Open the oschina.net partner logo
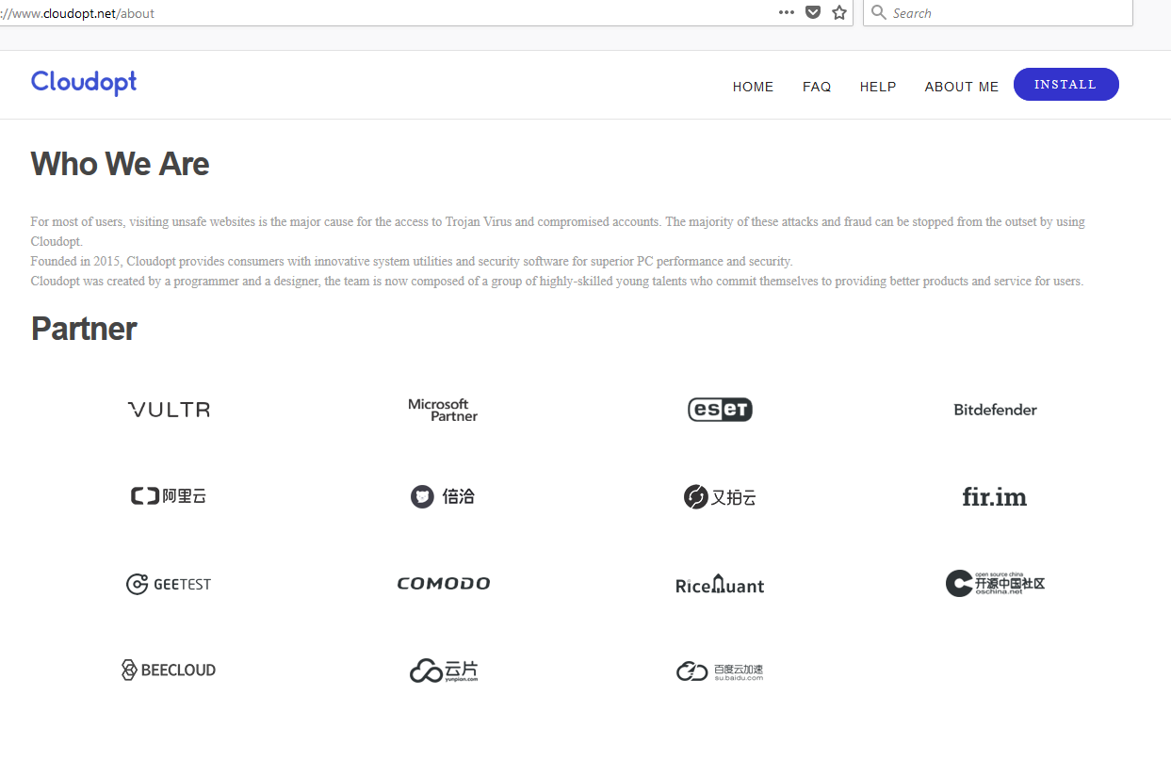1171x759 pixels. [x=995, y=583]
